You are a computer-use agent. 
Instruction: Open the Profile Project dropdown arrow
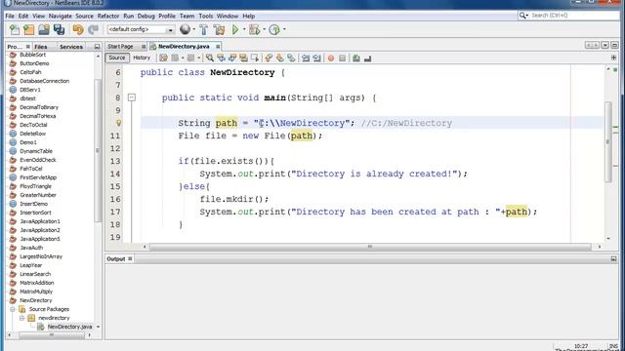tap(284, 29)
